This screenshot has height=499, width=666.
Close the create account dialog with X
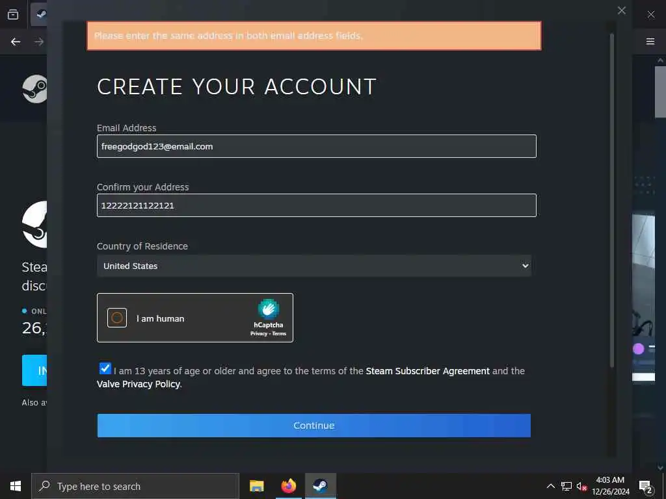click(x=621, y=10)
